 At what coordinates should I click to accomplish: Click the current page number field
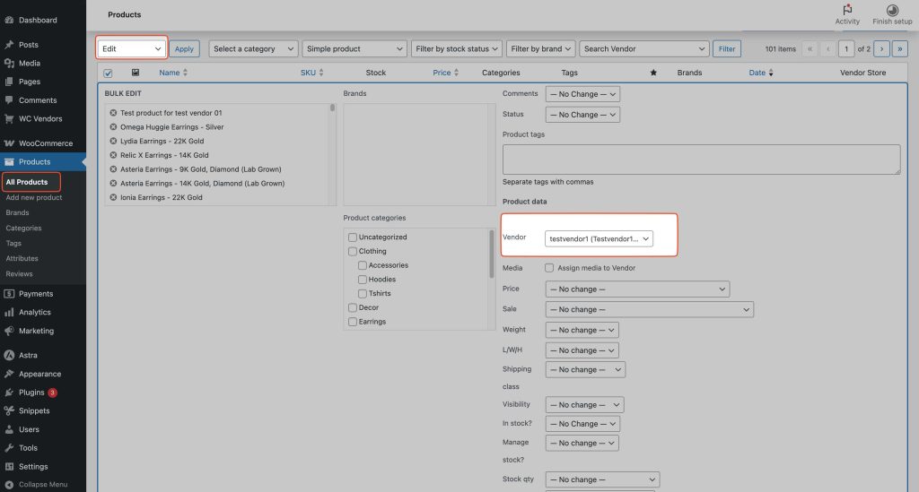point(845,48)
